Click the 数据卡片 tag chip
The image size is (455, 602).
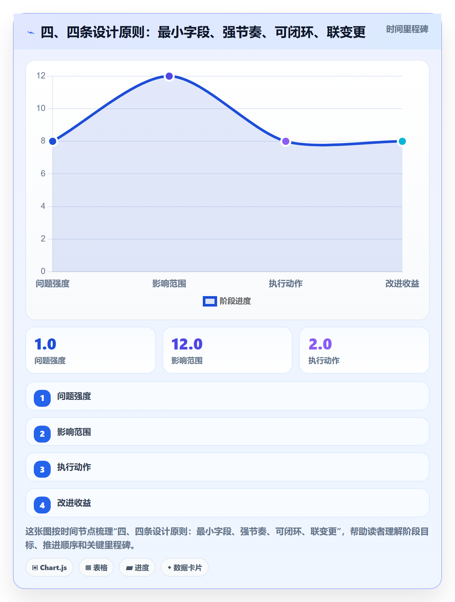(185, 568)
